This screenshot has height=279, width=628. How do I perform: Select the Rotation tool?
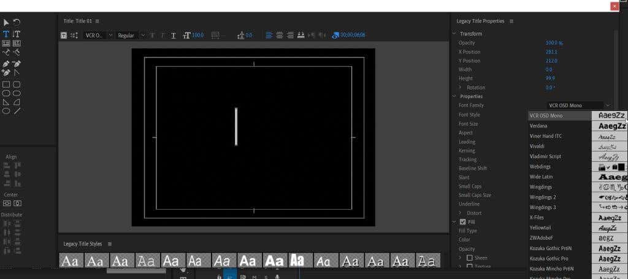point(17,23)
